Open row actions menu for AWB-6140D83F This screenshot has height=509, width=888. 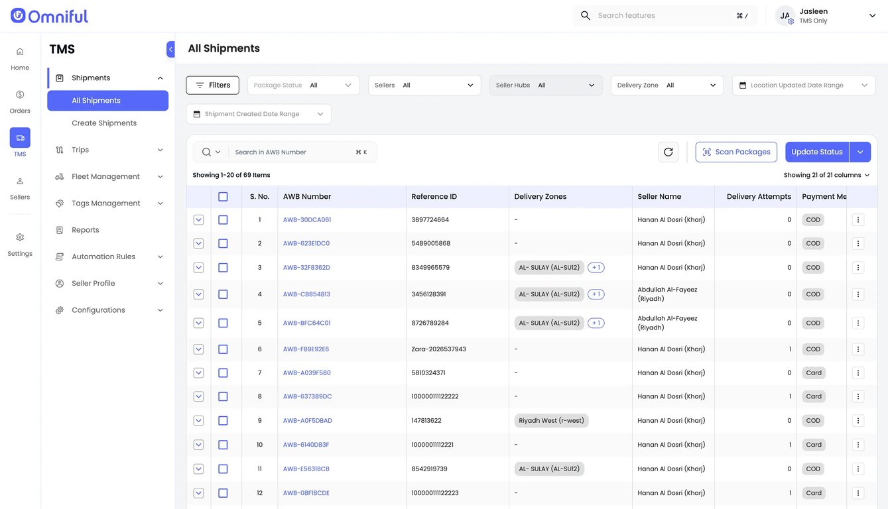(858, 445)
